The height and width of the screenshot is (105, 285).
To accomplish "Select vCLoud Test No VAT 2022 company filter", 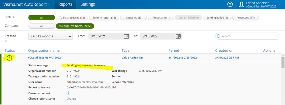I will (75, 26).
